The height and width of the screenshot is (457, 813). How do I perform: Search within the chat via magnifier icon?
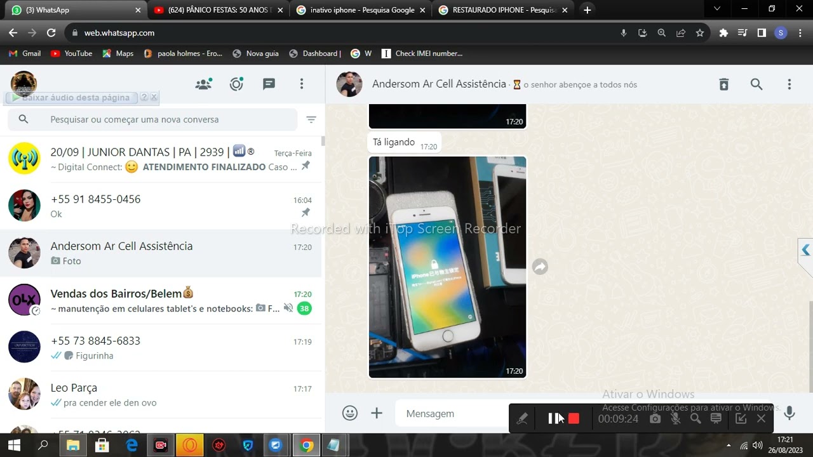[756, 84]
